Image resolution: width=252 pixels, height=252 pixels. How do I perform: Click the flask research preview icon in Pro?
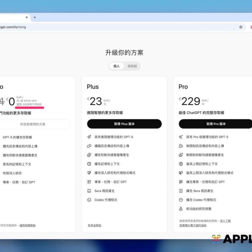coord(181,209)
